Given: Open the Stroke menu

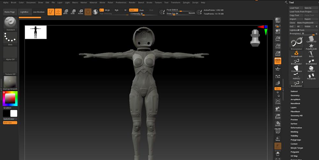Looking at the screenshot, I should point(149,2).
